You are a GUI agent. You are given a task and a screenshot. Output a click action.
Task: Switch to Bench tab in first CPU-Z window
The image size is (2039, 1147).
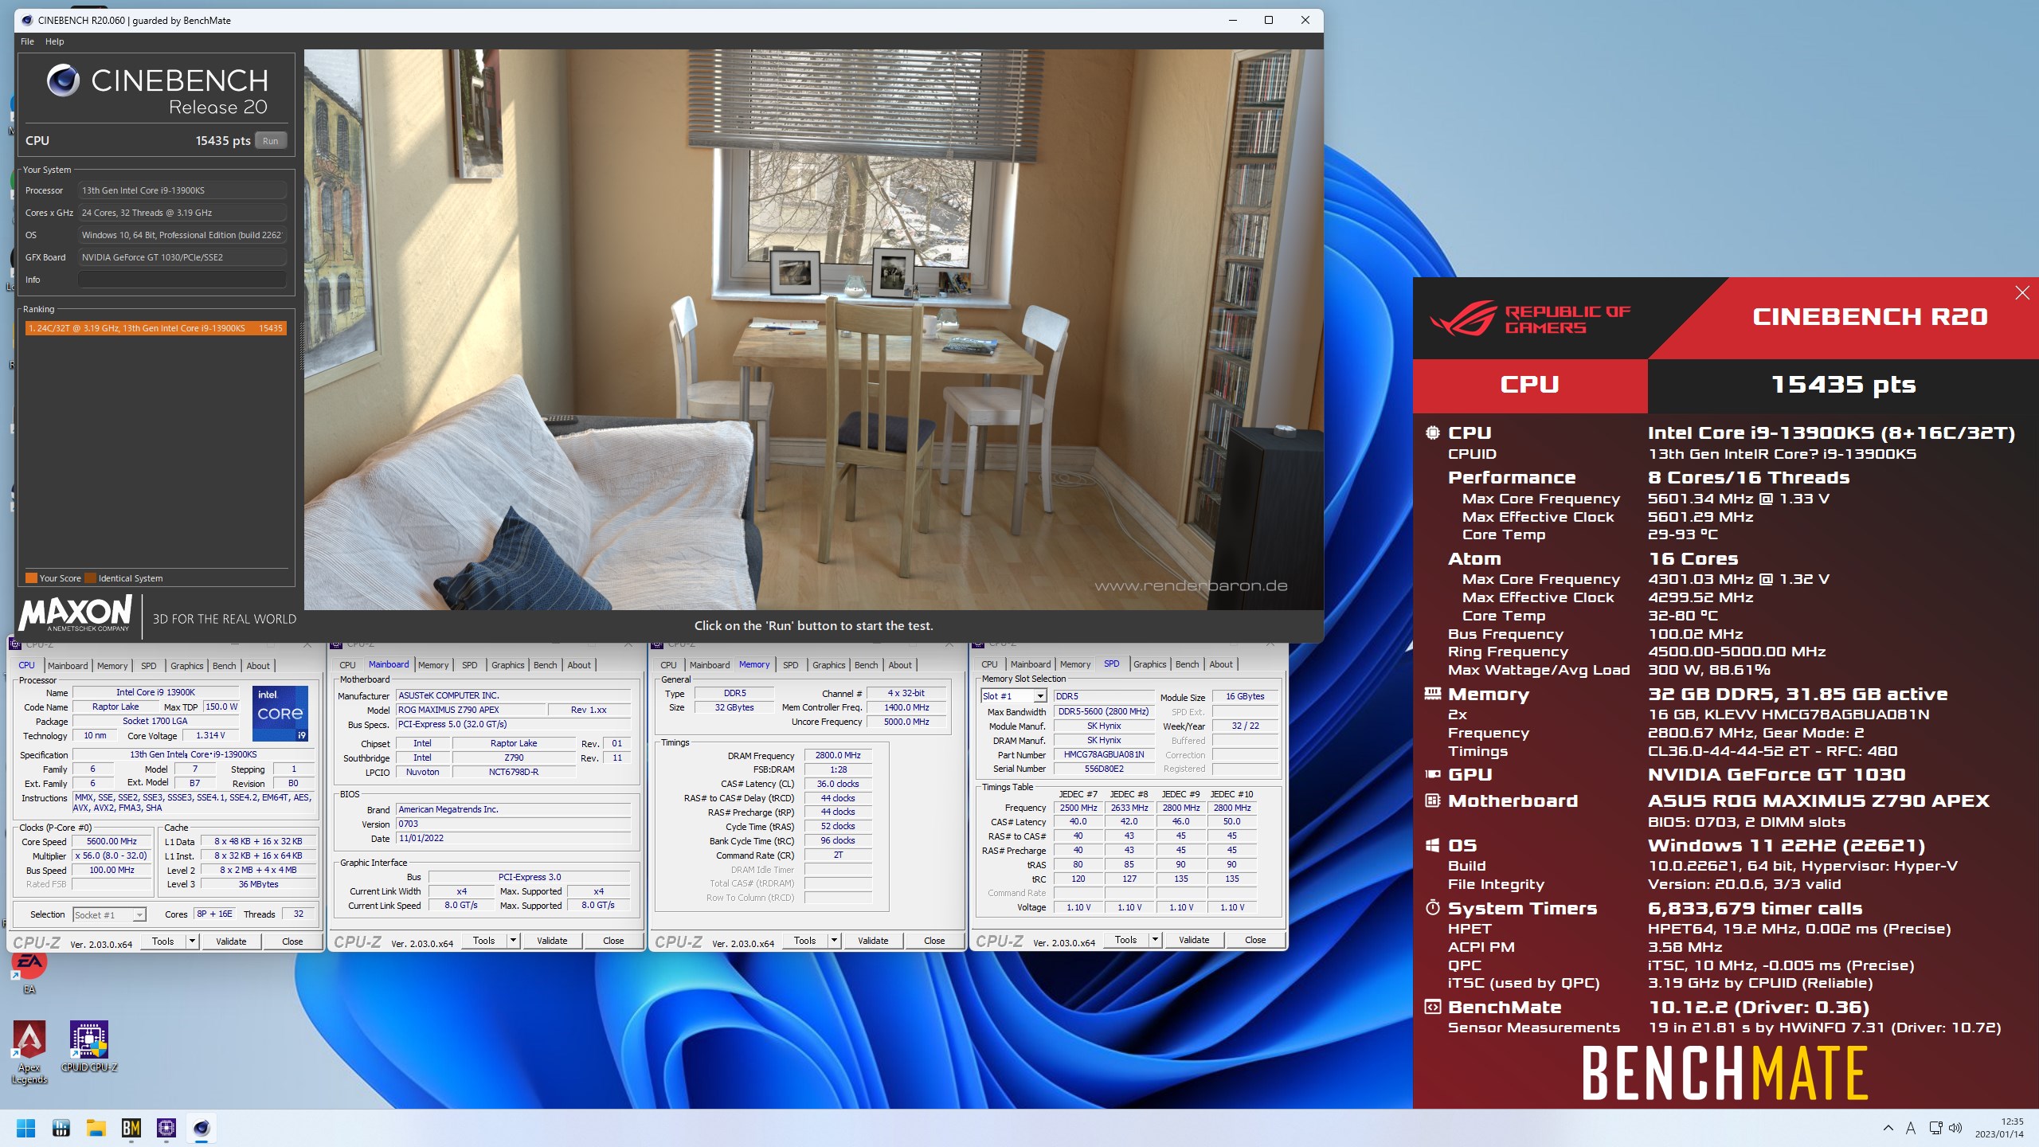(224, 666)
